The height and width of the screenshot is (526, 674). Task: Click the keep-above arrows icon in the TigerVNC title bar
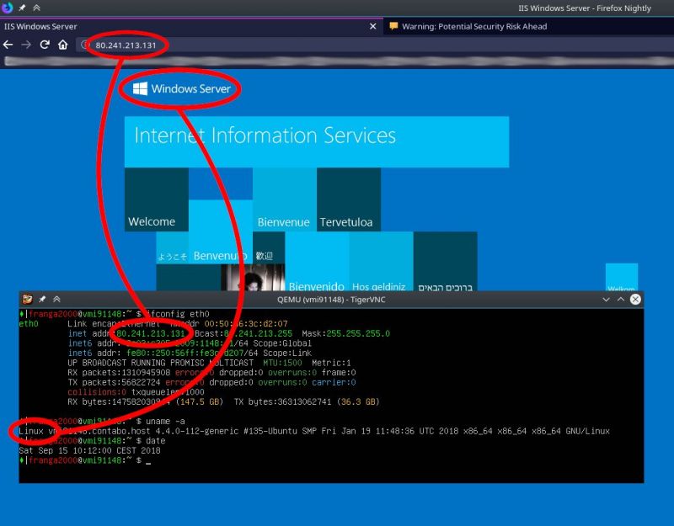56,300
